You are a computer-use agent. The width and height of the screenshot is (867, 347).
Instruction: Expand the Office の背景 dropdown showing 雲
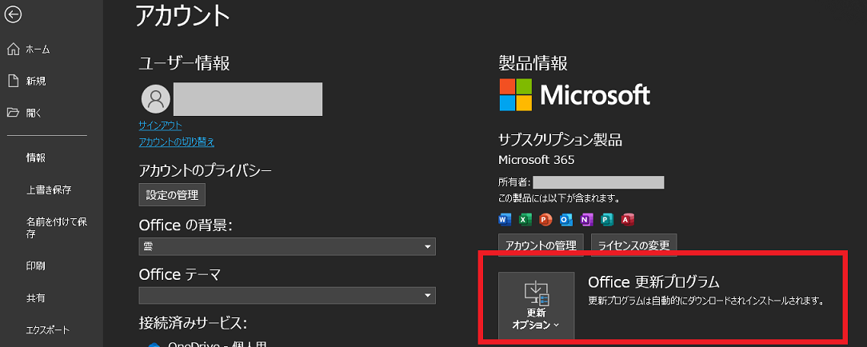point(287,246)
